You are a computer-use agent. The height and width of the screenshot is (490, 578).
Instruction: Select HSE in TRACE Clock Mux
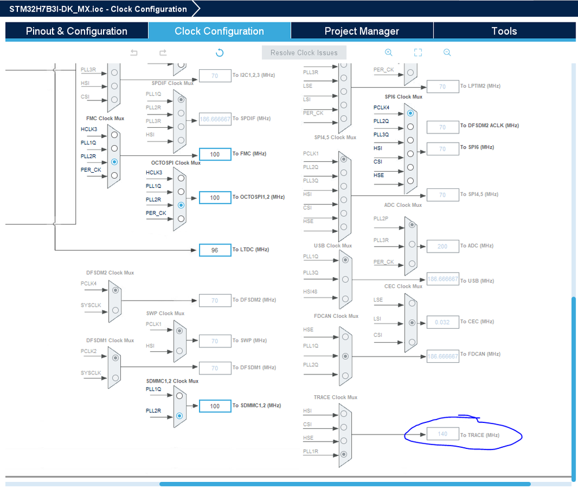[344, 441]
